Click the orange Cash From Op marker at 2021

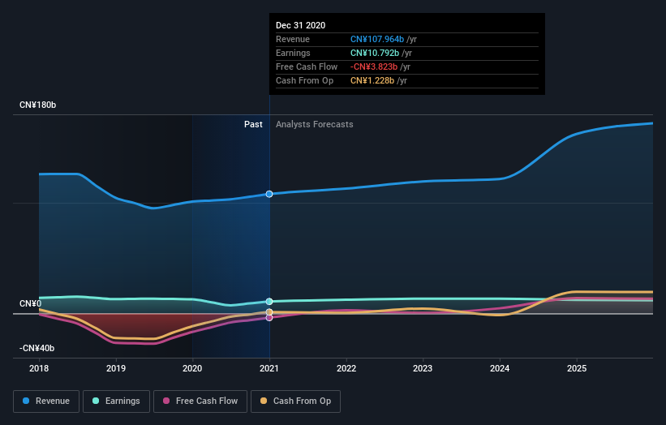point(269,312)
